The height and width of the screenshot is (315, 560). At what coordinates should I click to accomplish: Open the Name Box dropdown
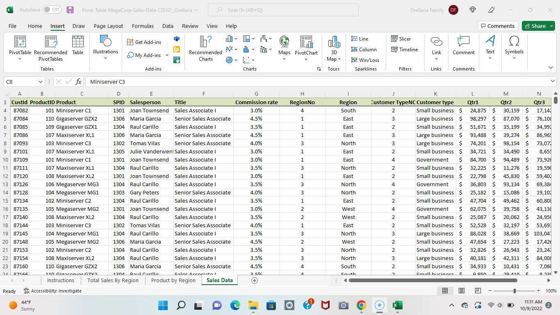coord(40,82)
